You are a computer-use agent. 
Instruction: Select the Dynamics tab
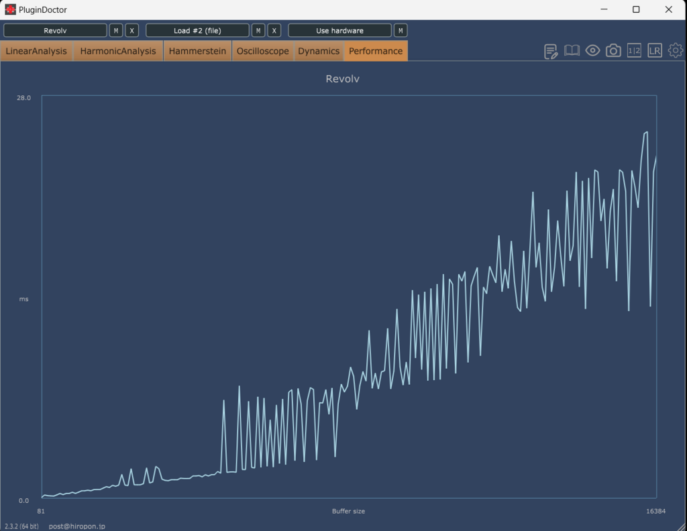point(319,51)
